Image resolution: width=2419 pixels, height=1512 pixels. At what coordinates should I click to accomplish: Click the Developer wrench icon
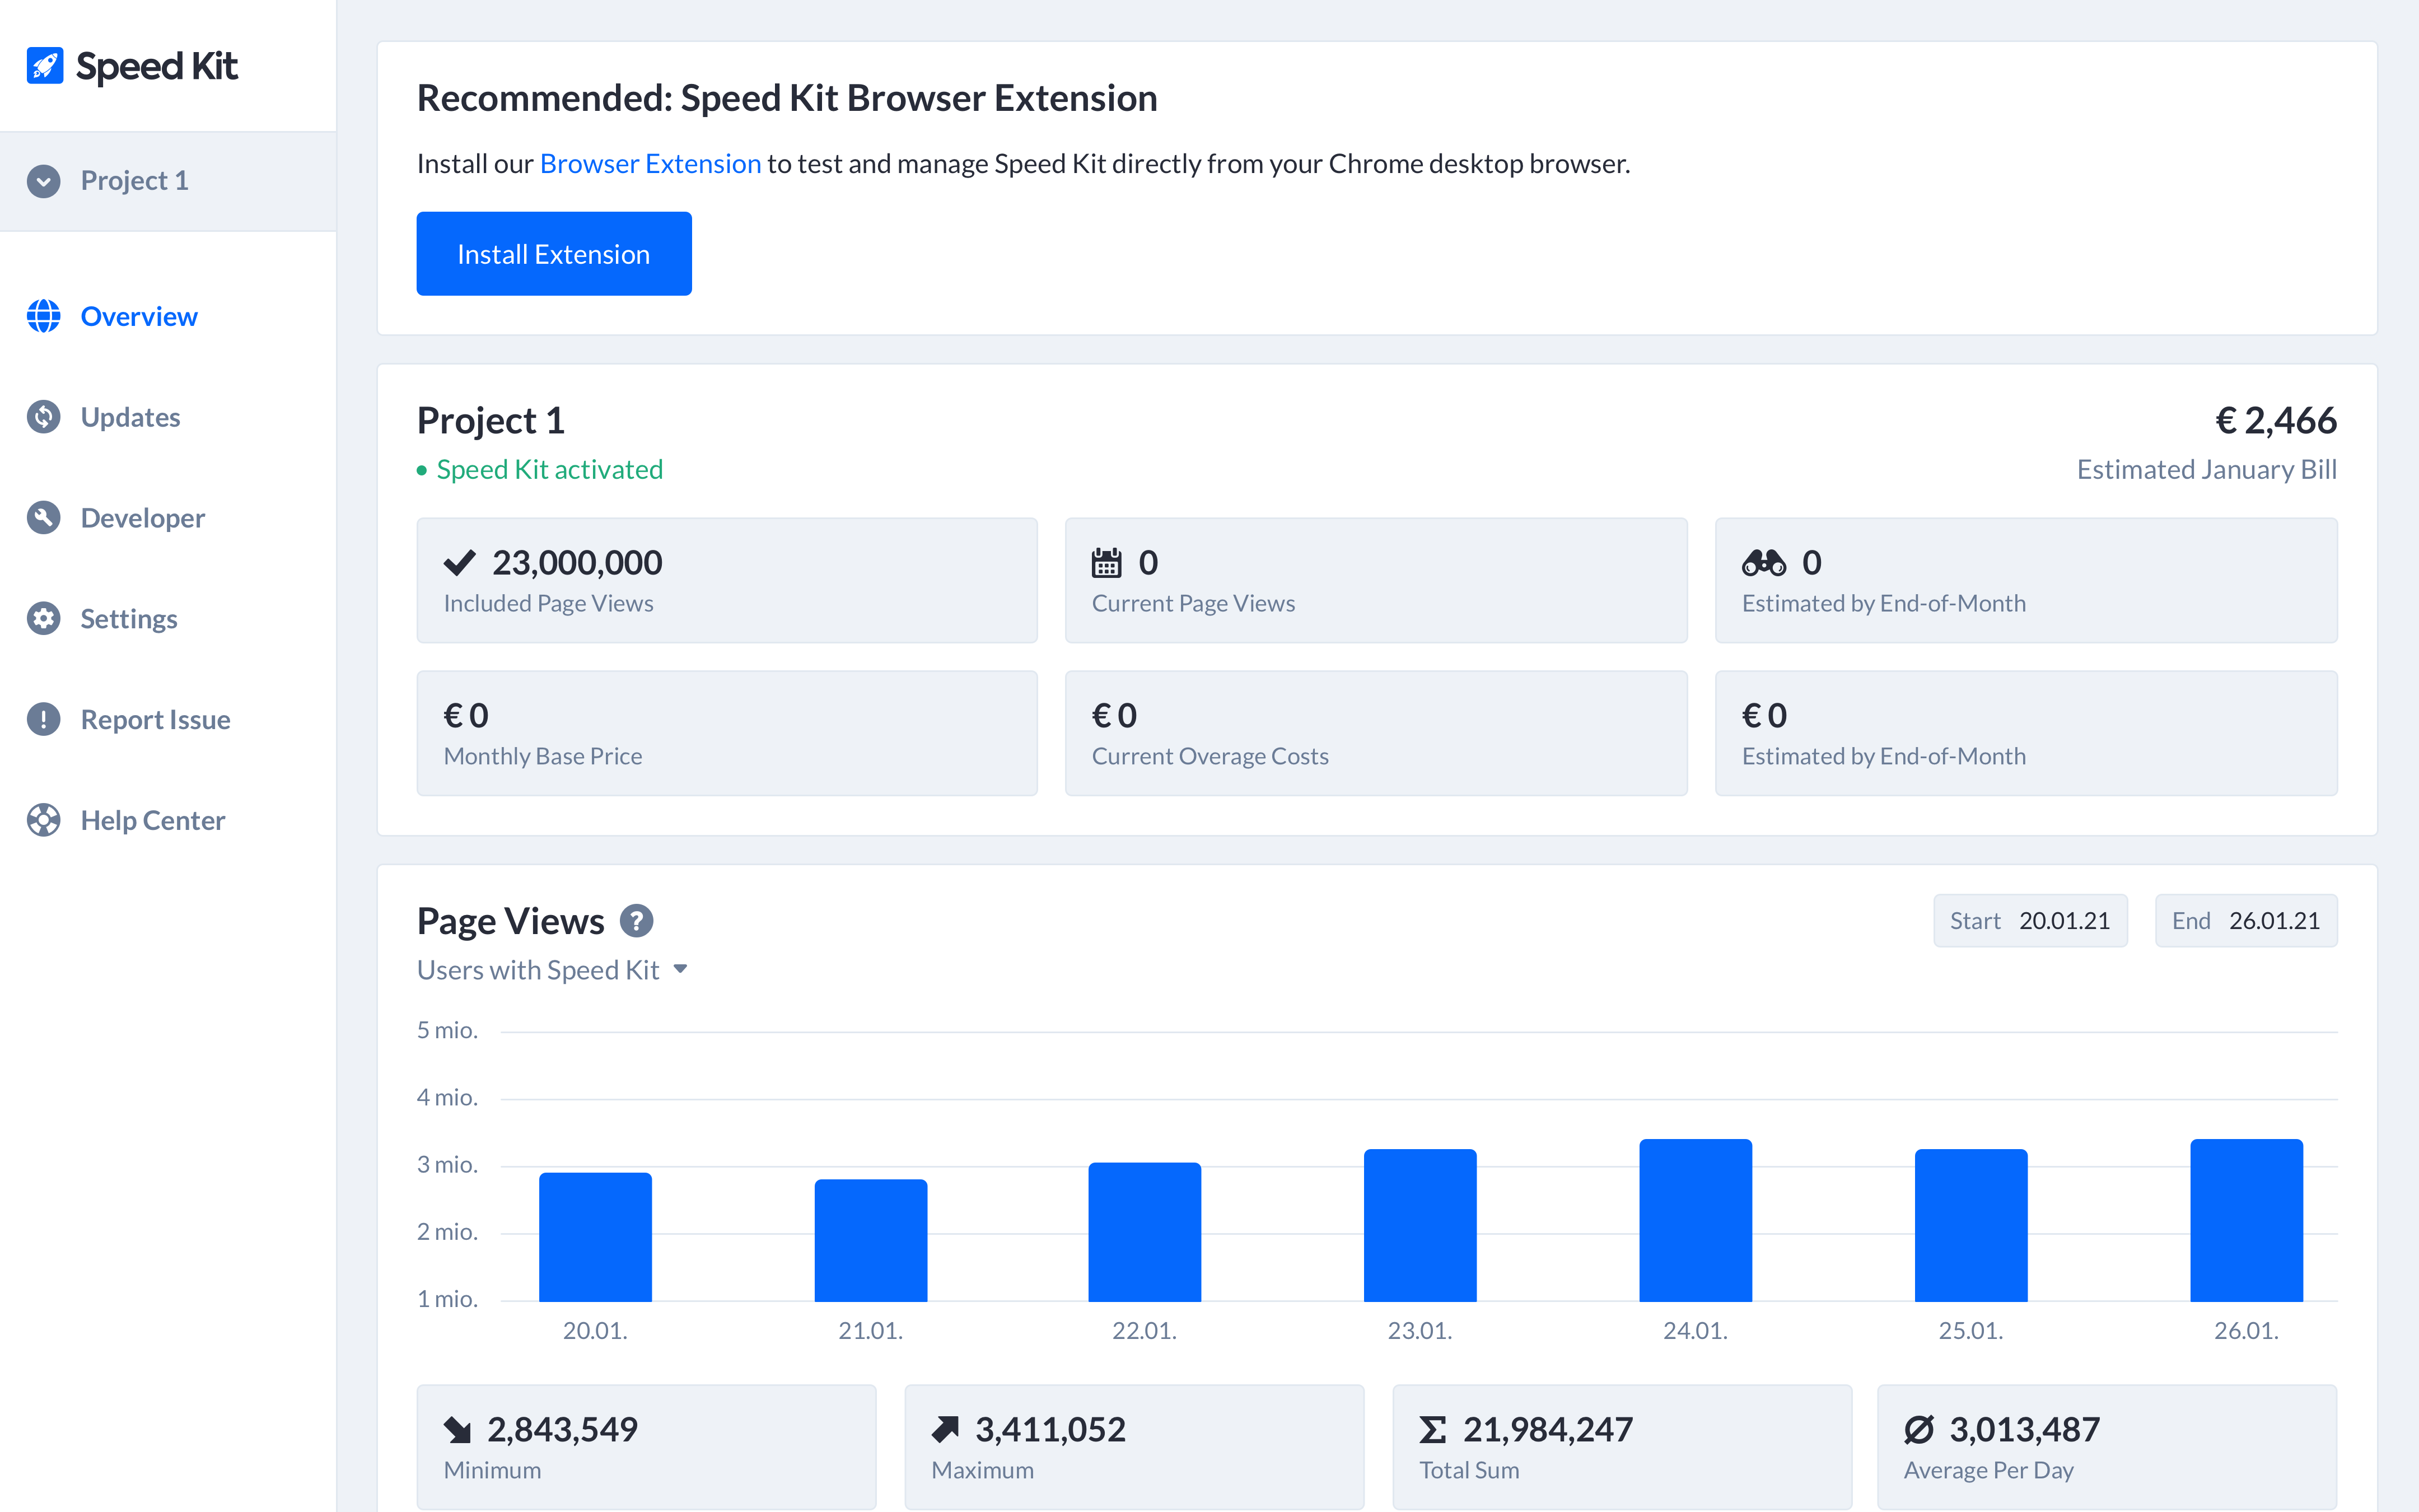click(x=44, y=518)
